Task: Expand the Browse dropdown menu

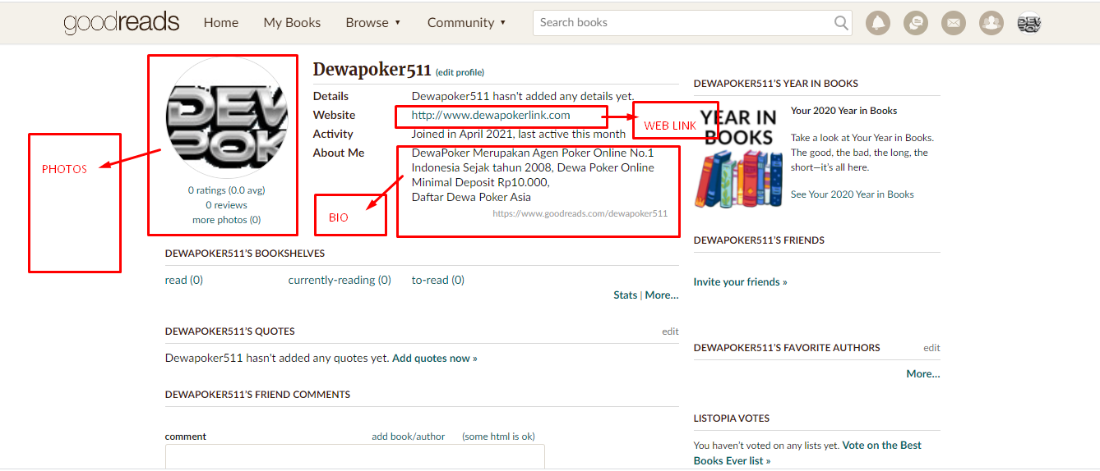Action: [x=373, y=23]
